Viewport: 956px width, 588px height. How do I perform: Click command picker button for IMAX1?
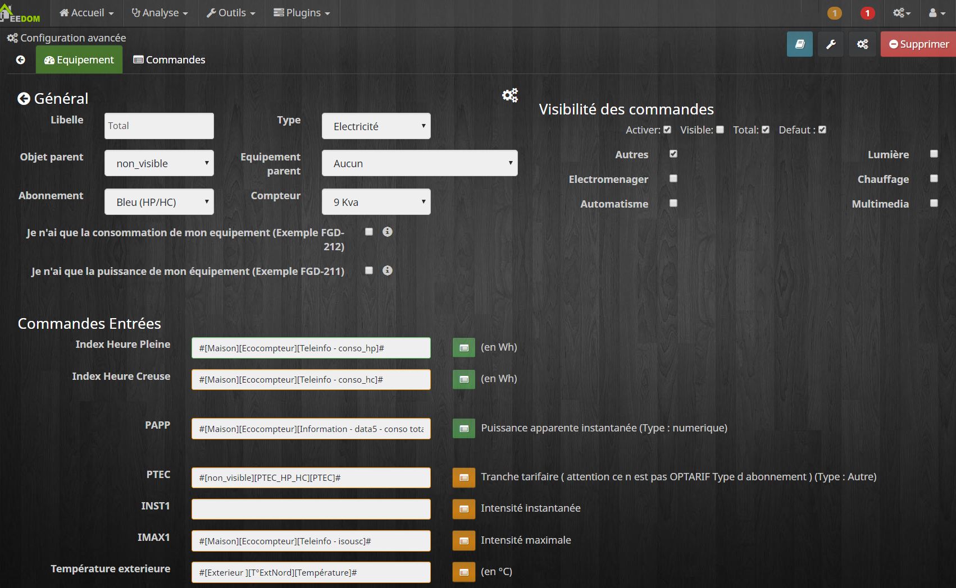click(x=464, y=541)
